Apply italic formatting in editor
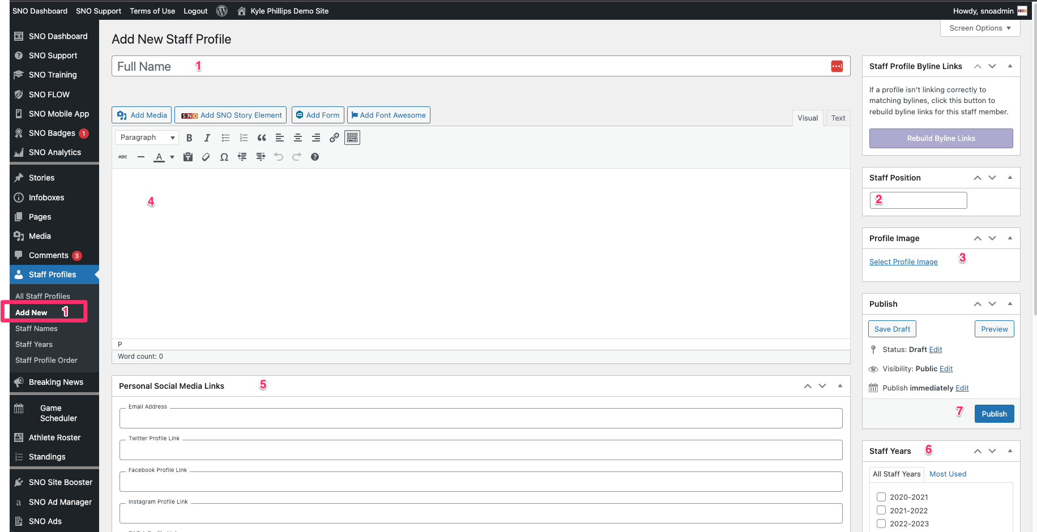This screenshot has height=532, width=1037. point(207,138)
